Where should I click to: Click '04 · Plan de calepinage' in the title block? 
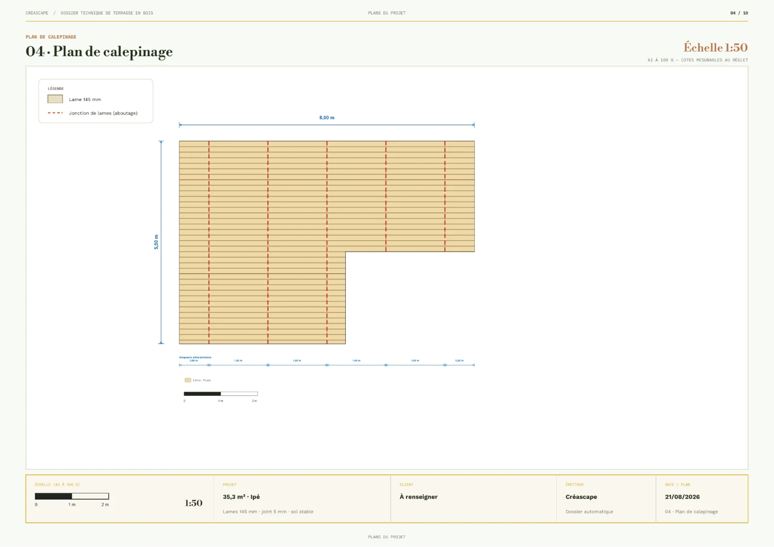pyautogui.click(x=691, y=512)
